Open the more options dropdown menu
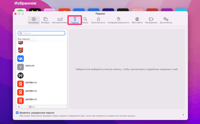 [x=31, y=107]
